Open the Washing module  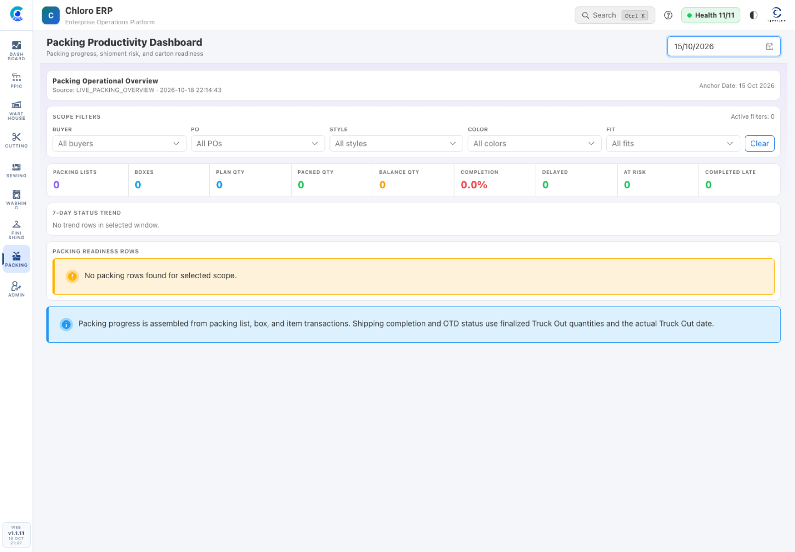[16, 199]
